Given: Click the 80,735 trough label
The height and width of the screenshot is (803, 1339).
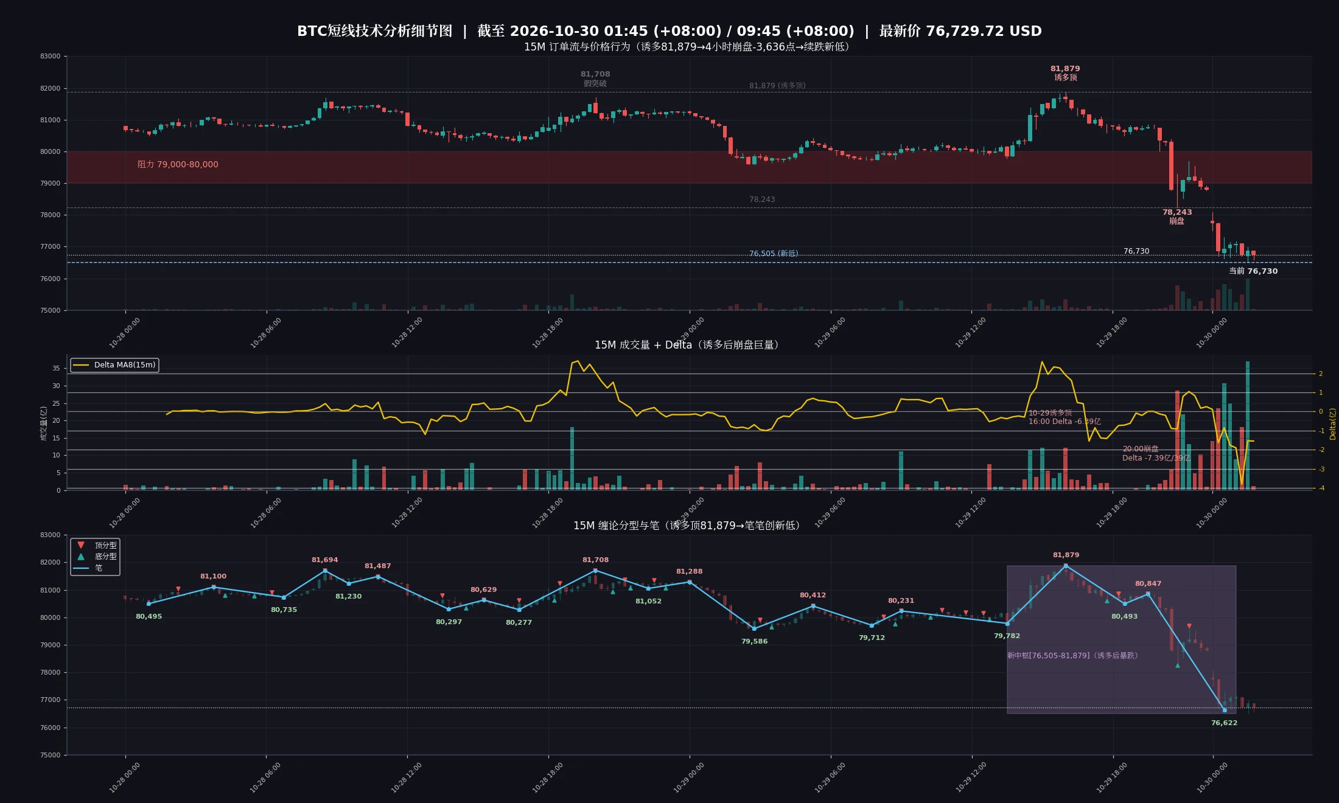Looking at the screenshot, I should click(284, 610).
